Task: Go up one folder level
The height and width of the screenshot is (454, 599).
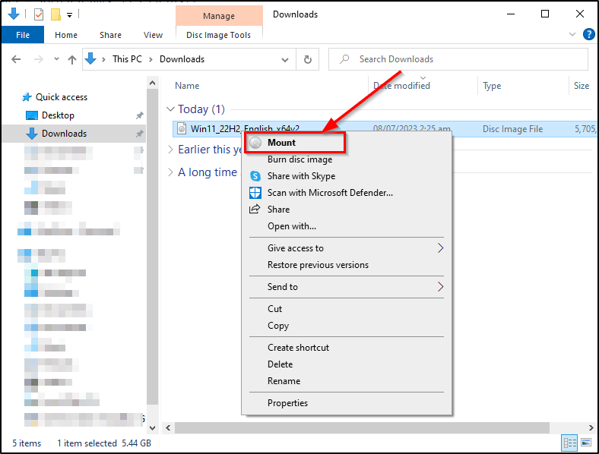Action: [72, 59]
